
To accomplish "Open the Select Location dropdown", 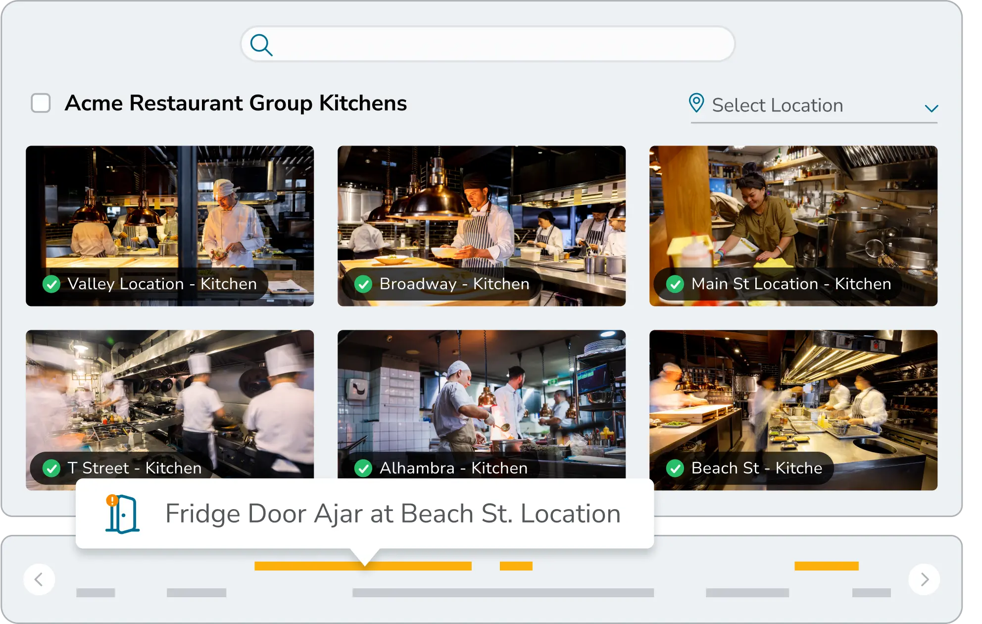I will 777,105.
